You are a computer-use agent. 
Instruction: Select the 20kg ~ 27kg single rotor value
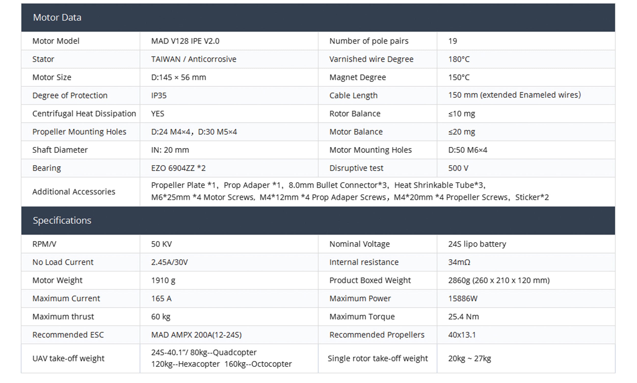[x=469, y=359]
